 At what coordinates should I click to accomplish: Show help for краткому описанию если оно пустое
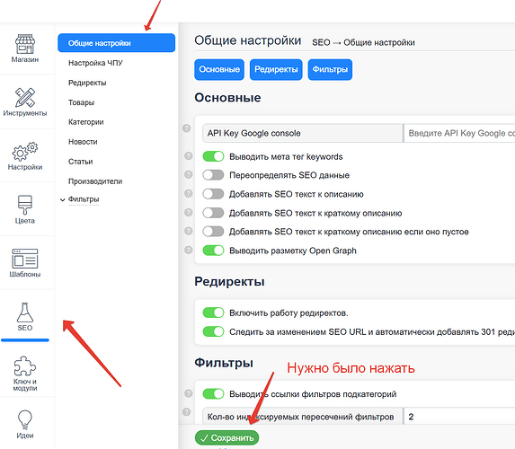(x=188, y=231)
